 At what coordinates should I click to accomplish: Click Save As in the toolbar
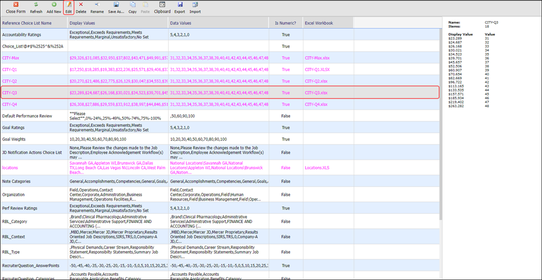click(115, 7)
